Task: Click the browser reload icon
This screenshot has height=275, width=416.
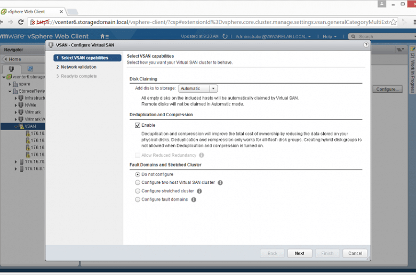Action: (x=21, y=22)
